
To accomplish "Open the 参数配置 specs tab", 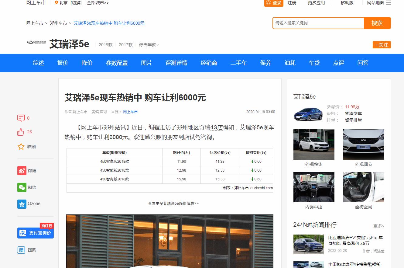I will (x=117, y=63).
